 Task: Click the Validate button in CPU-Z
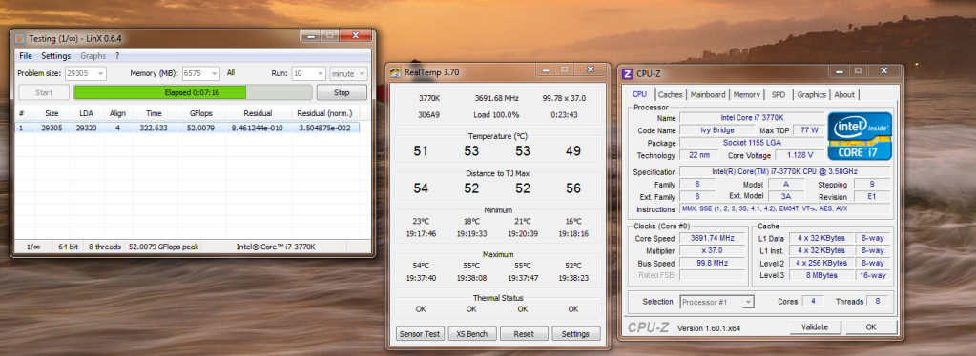coord(815,326)
